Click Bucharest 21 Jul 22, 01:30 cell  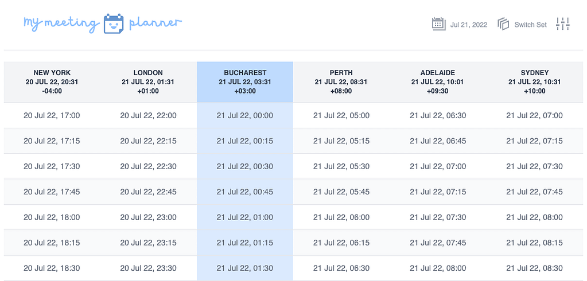point(245,268)
